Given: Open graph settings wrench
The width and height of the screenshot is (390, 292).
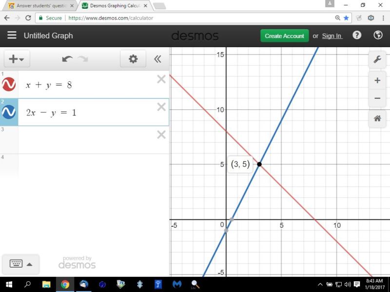Looking at the screenshot, I should [x=377, y=59].
